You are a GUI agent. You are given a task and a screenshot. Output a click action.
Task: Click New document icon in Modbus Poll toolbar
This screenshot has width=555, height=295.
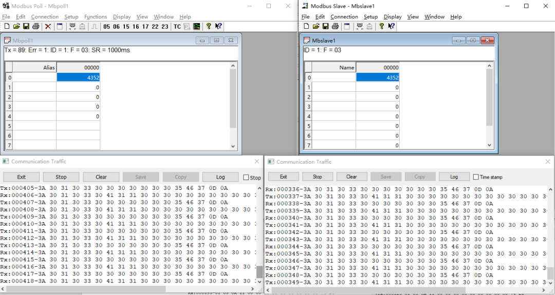pos(7,26)
